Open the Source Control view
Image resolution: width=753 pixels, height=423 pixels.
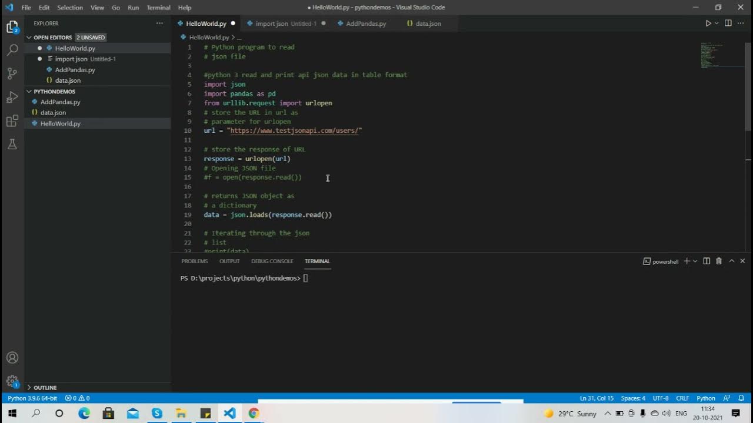(12, 74)
